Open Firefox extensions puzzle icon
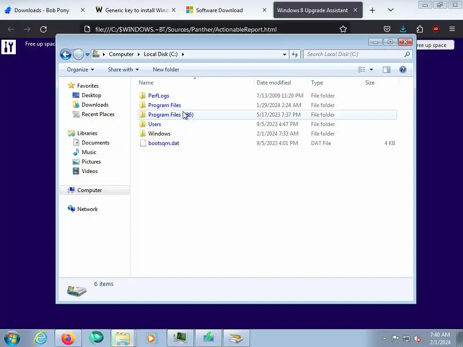Screen dimensions: 463x347 (420, 29)
